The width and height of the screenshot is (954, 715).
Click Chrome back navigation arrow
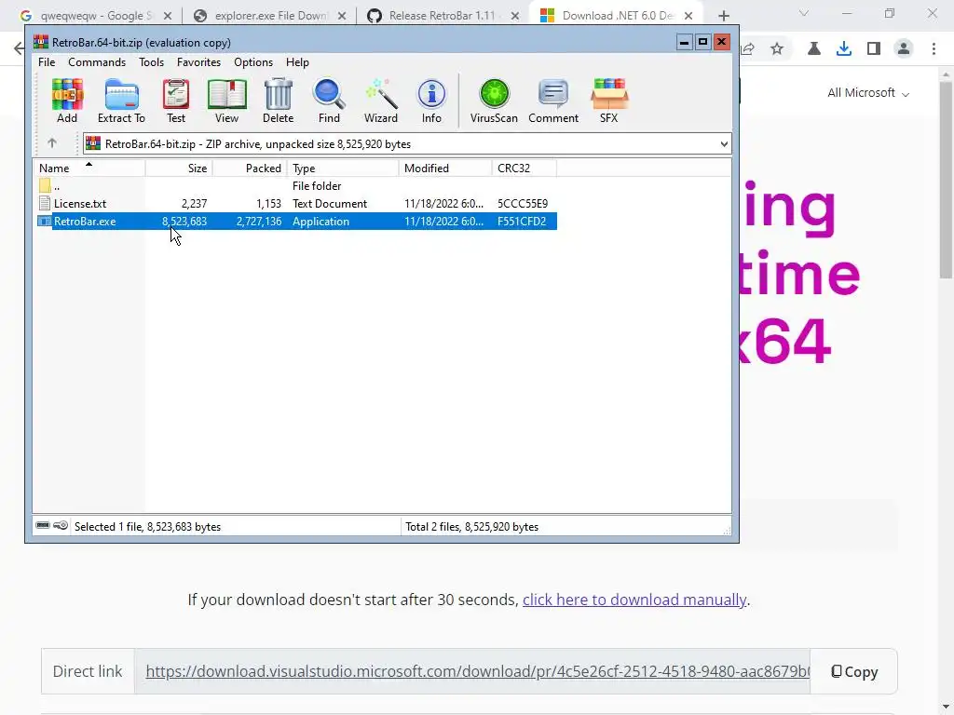[x=20, y=48]
